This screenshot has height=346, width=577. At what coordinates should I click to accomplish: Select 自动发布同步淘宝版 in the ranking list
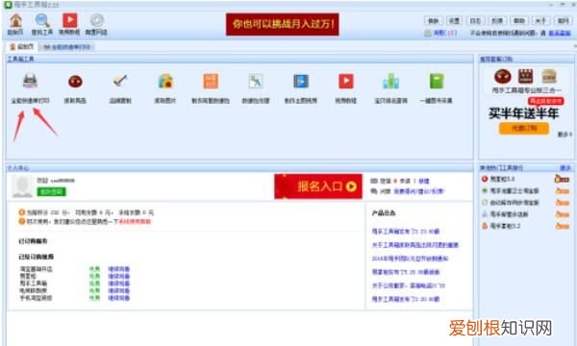tap(514, 202)
